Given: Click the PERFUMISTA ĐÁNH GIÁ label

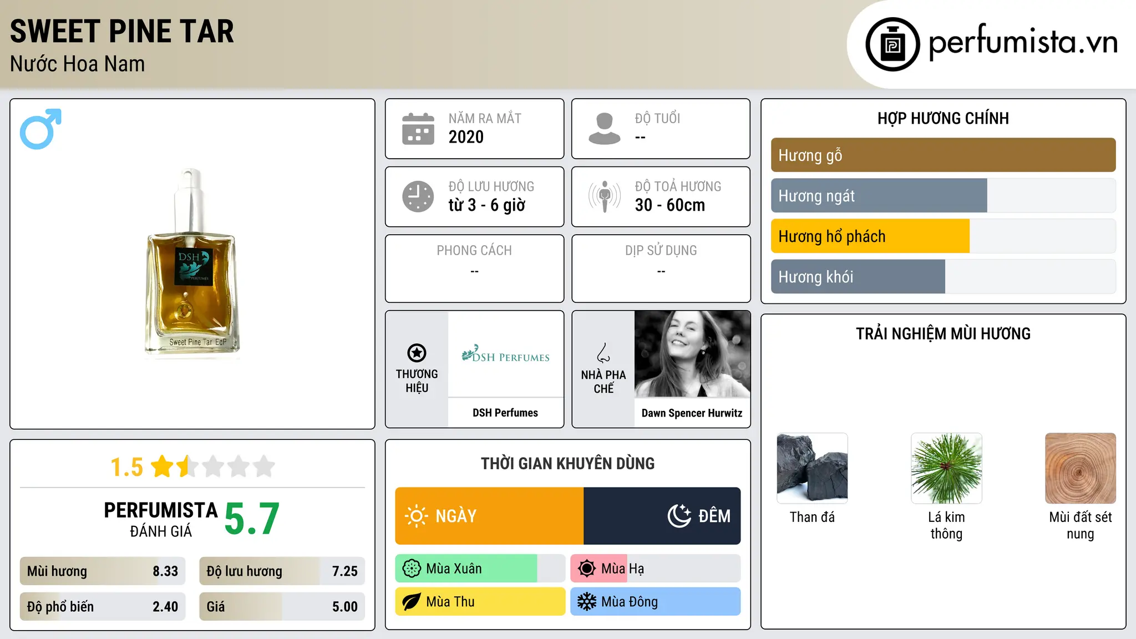Looking at the screenshot, I should tap(161, 519).
